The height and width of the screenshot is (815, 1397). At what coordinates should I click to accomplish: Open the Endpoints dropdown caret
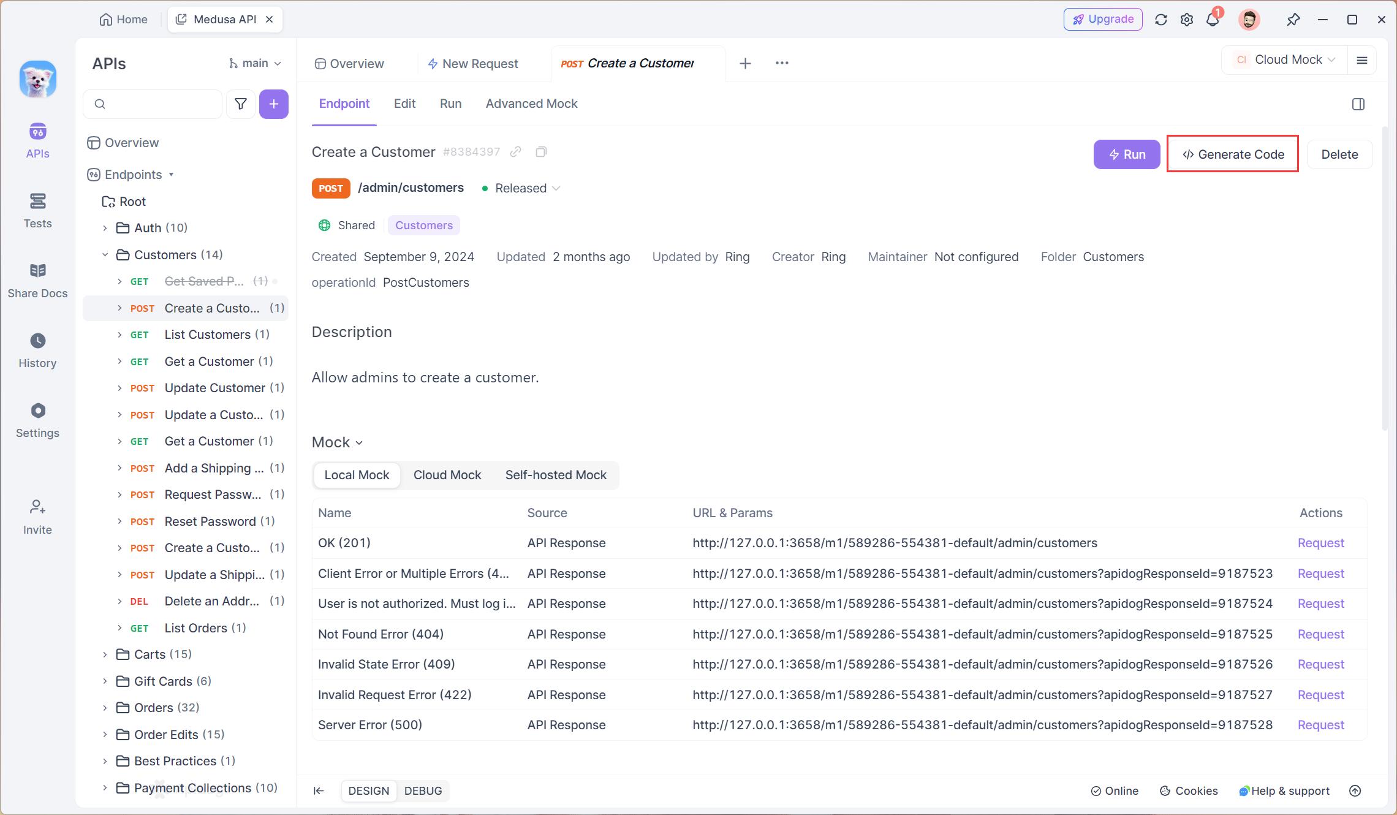[x=172, y=175]
